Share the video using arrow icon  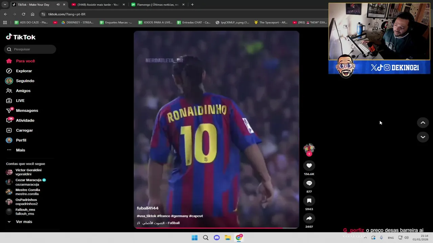click(x=309, y=218)
